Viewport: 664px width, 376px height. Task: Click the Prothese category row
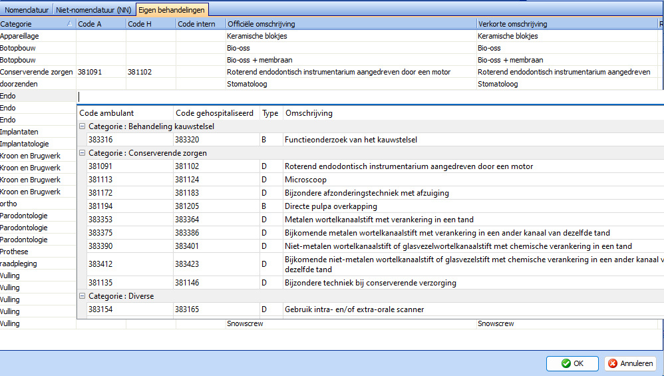pyautogui.click(x=38, y=252)
